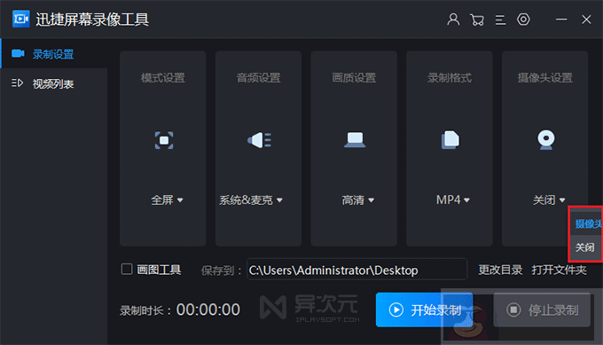
Task: Select the 录制设置 sidebar tab
Action: click(54, 54)
